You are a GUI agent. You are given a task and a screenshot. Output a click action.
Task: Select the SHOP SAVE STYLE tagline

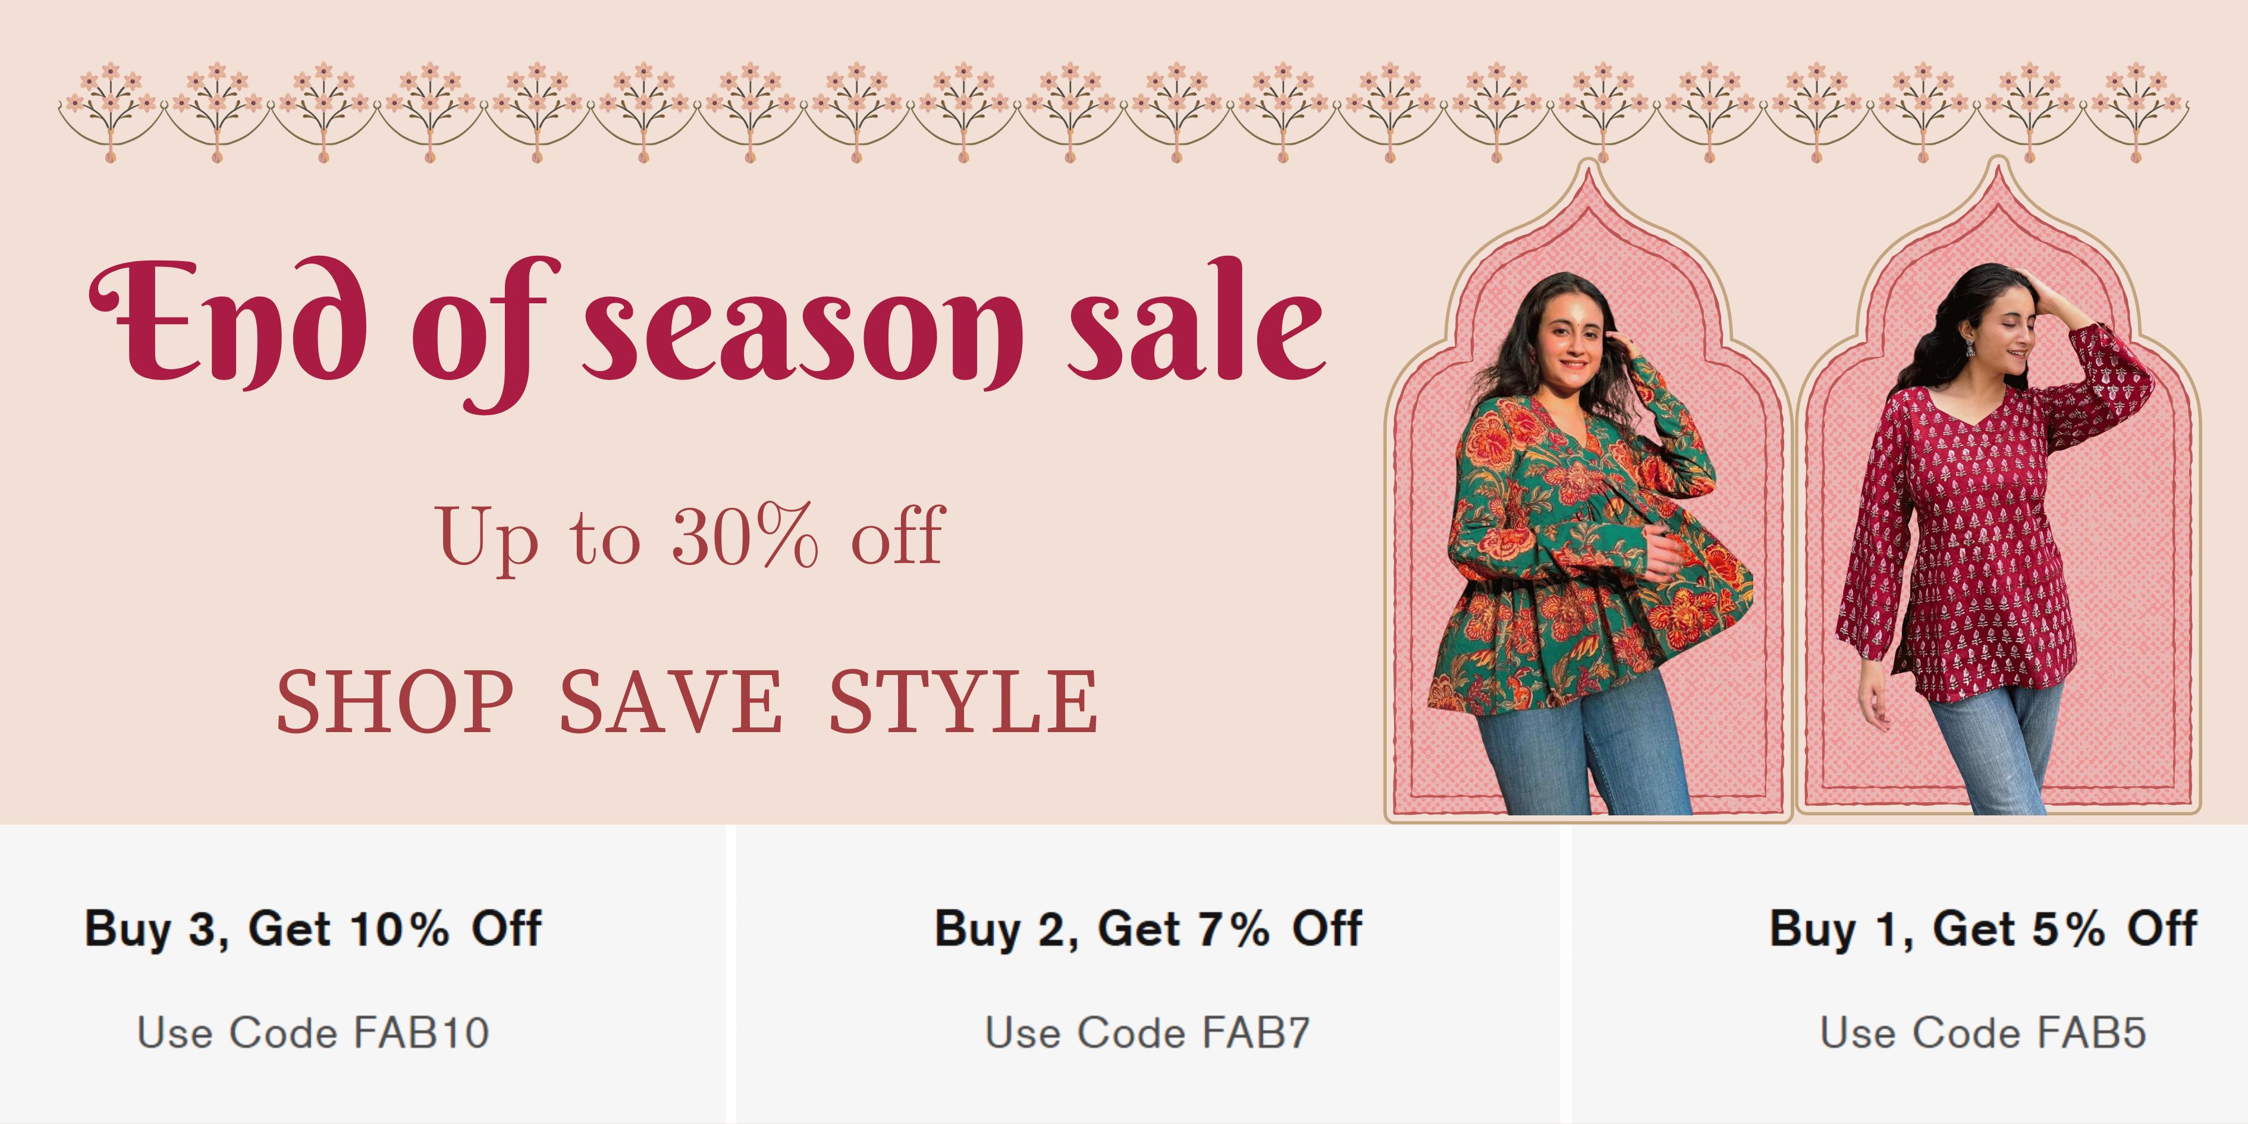click(x=687, y=701)
